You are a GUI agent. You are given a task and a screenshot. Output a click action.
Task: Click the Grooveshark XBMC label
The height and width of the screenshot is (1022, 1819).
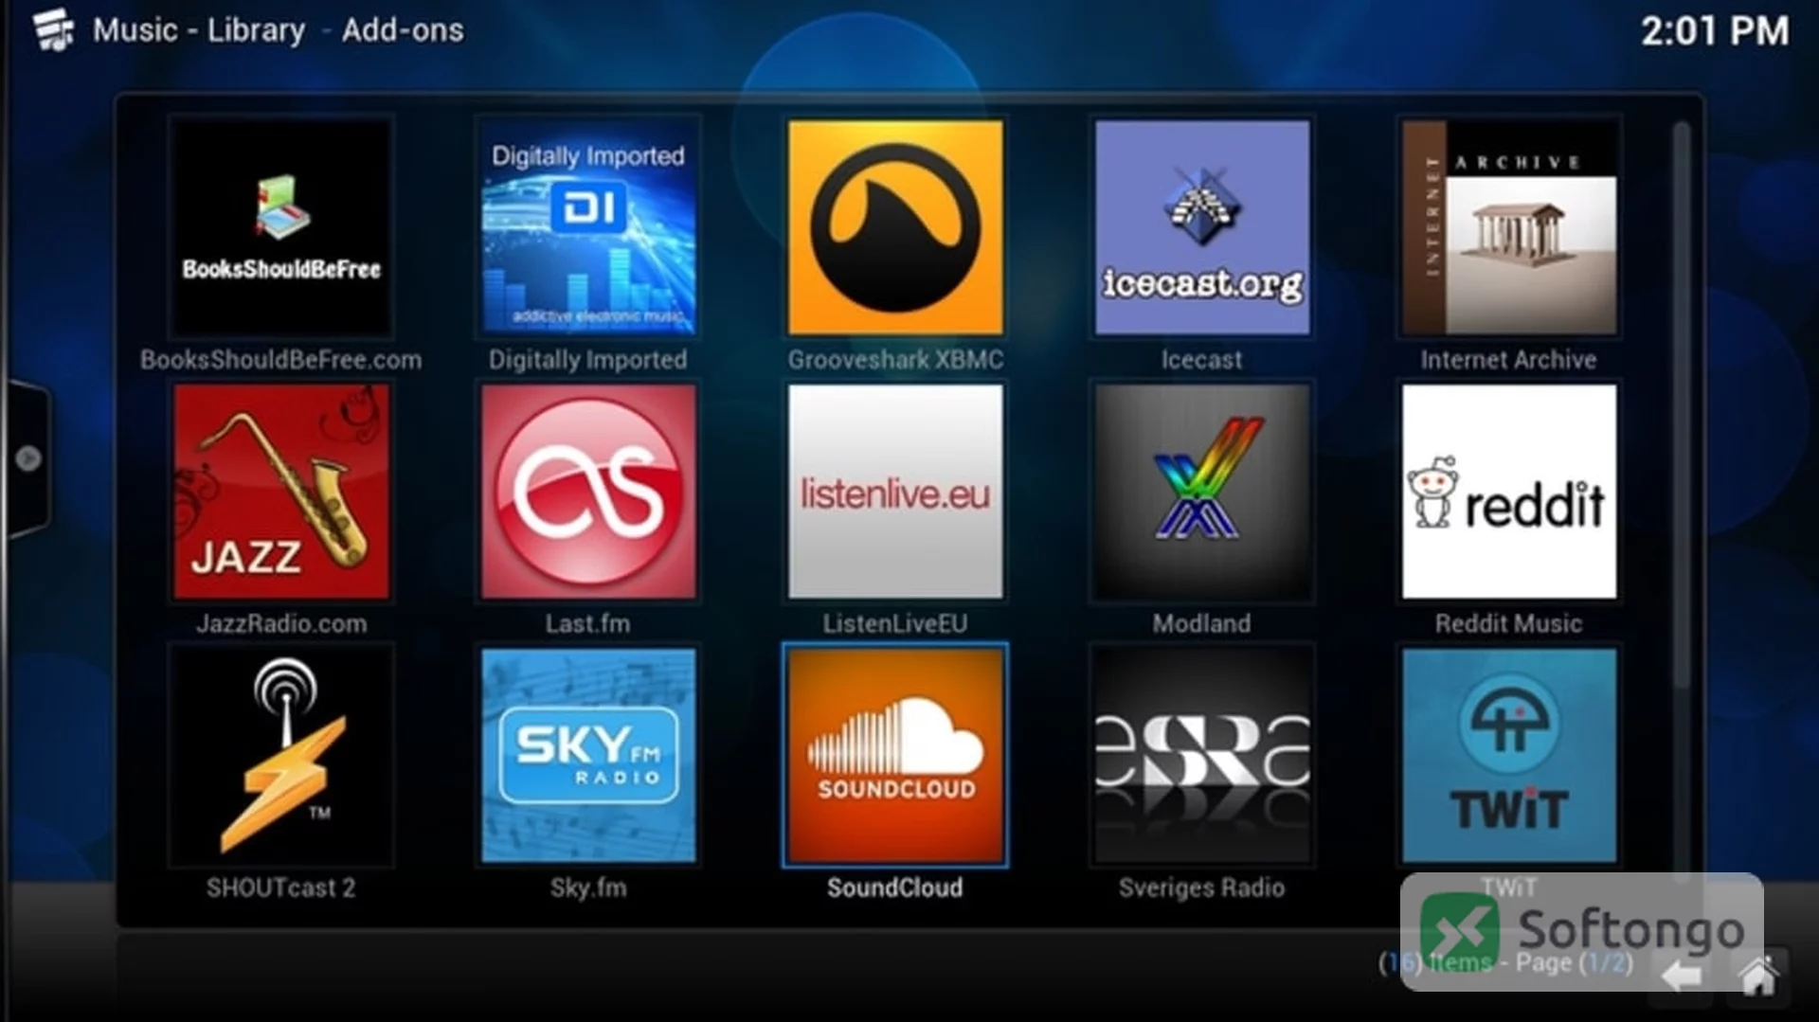coord(895,360)
